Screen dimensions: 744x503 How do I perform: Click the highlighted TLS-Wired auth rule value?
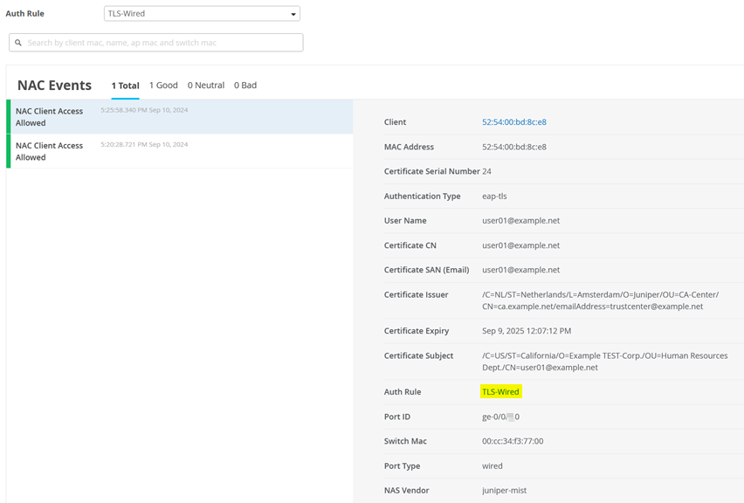pyautogui.click(x=501, y=392)
